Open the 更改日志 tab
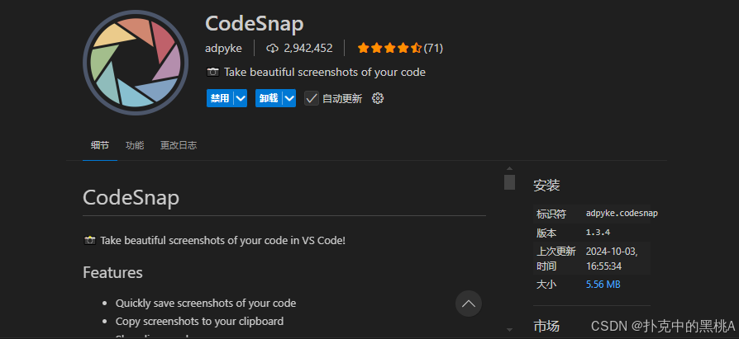 coord(179,145)
